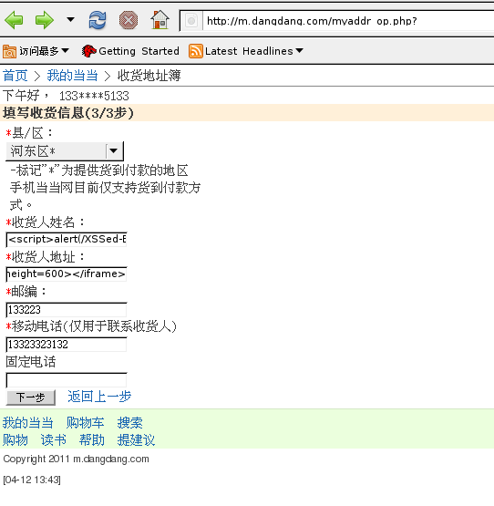Click the 邮编 field with 133223
Image resolution: width=494 pixels, height=506 pixels.
click(67, 310)
